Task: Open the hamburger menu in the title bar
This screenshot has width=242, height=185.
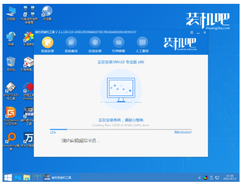Action: (191, 32)
